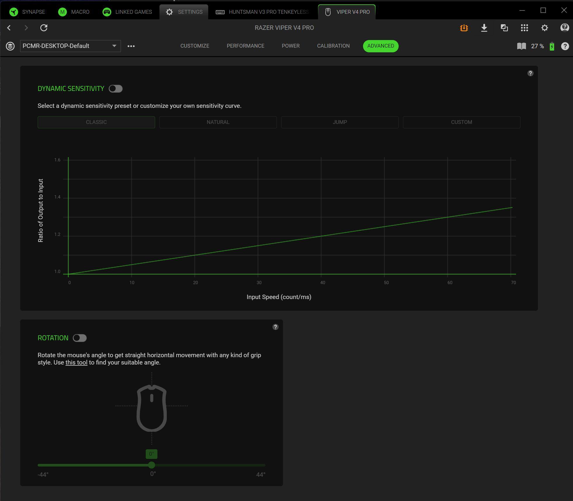Image resolution: width=573 pixels, height=501 pixels.
Task: Select the Advanced section
Action: click(x=381, y=46)
